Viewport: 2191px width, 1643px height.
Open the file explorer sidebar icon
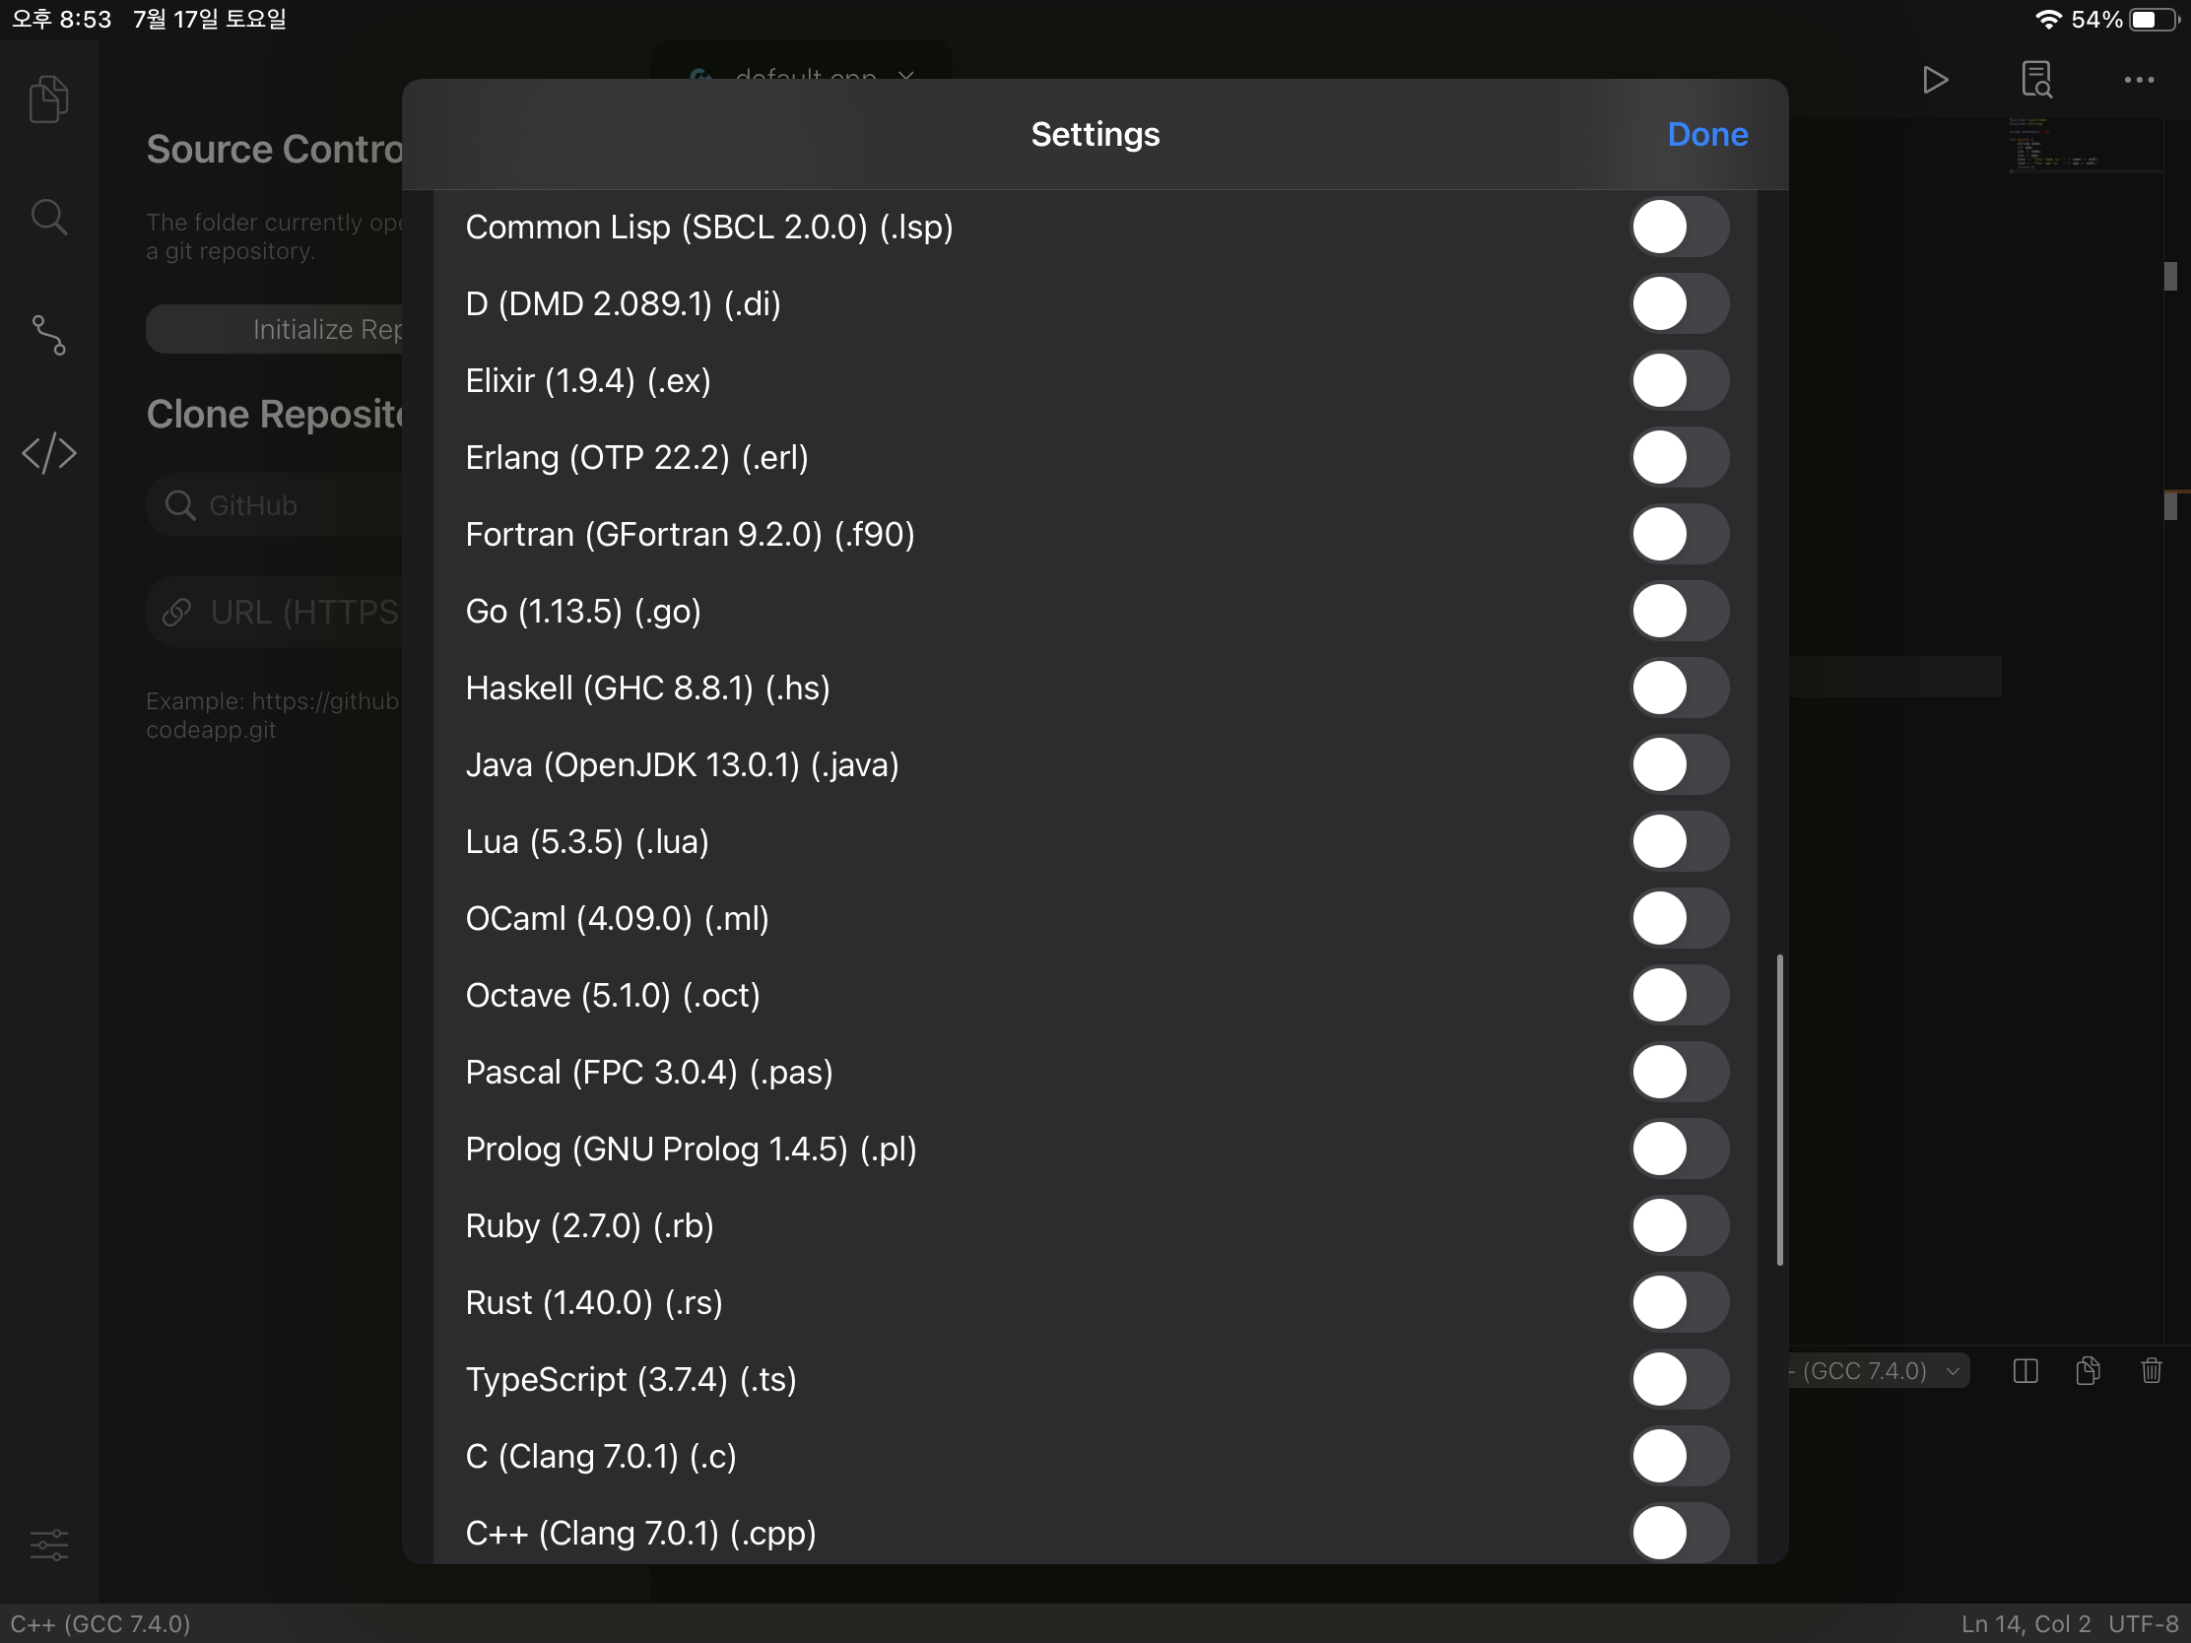[x=48, y=99]
